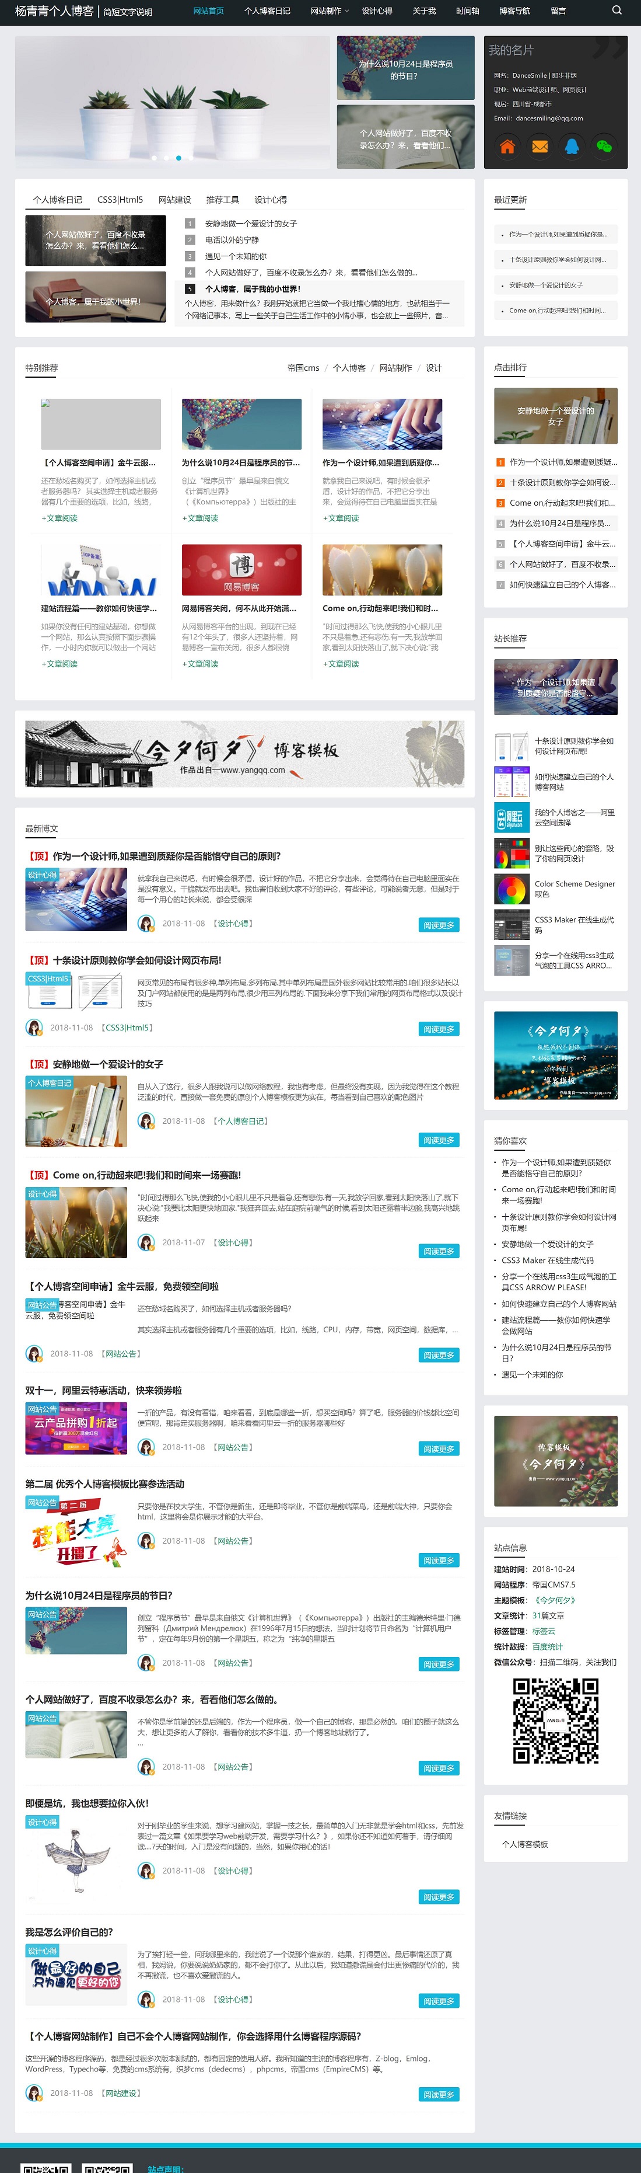
Task: Click the search magnifier icon in header
Action: point(617,11)
